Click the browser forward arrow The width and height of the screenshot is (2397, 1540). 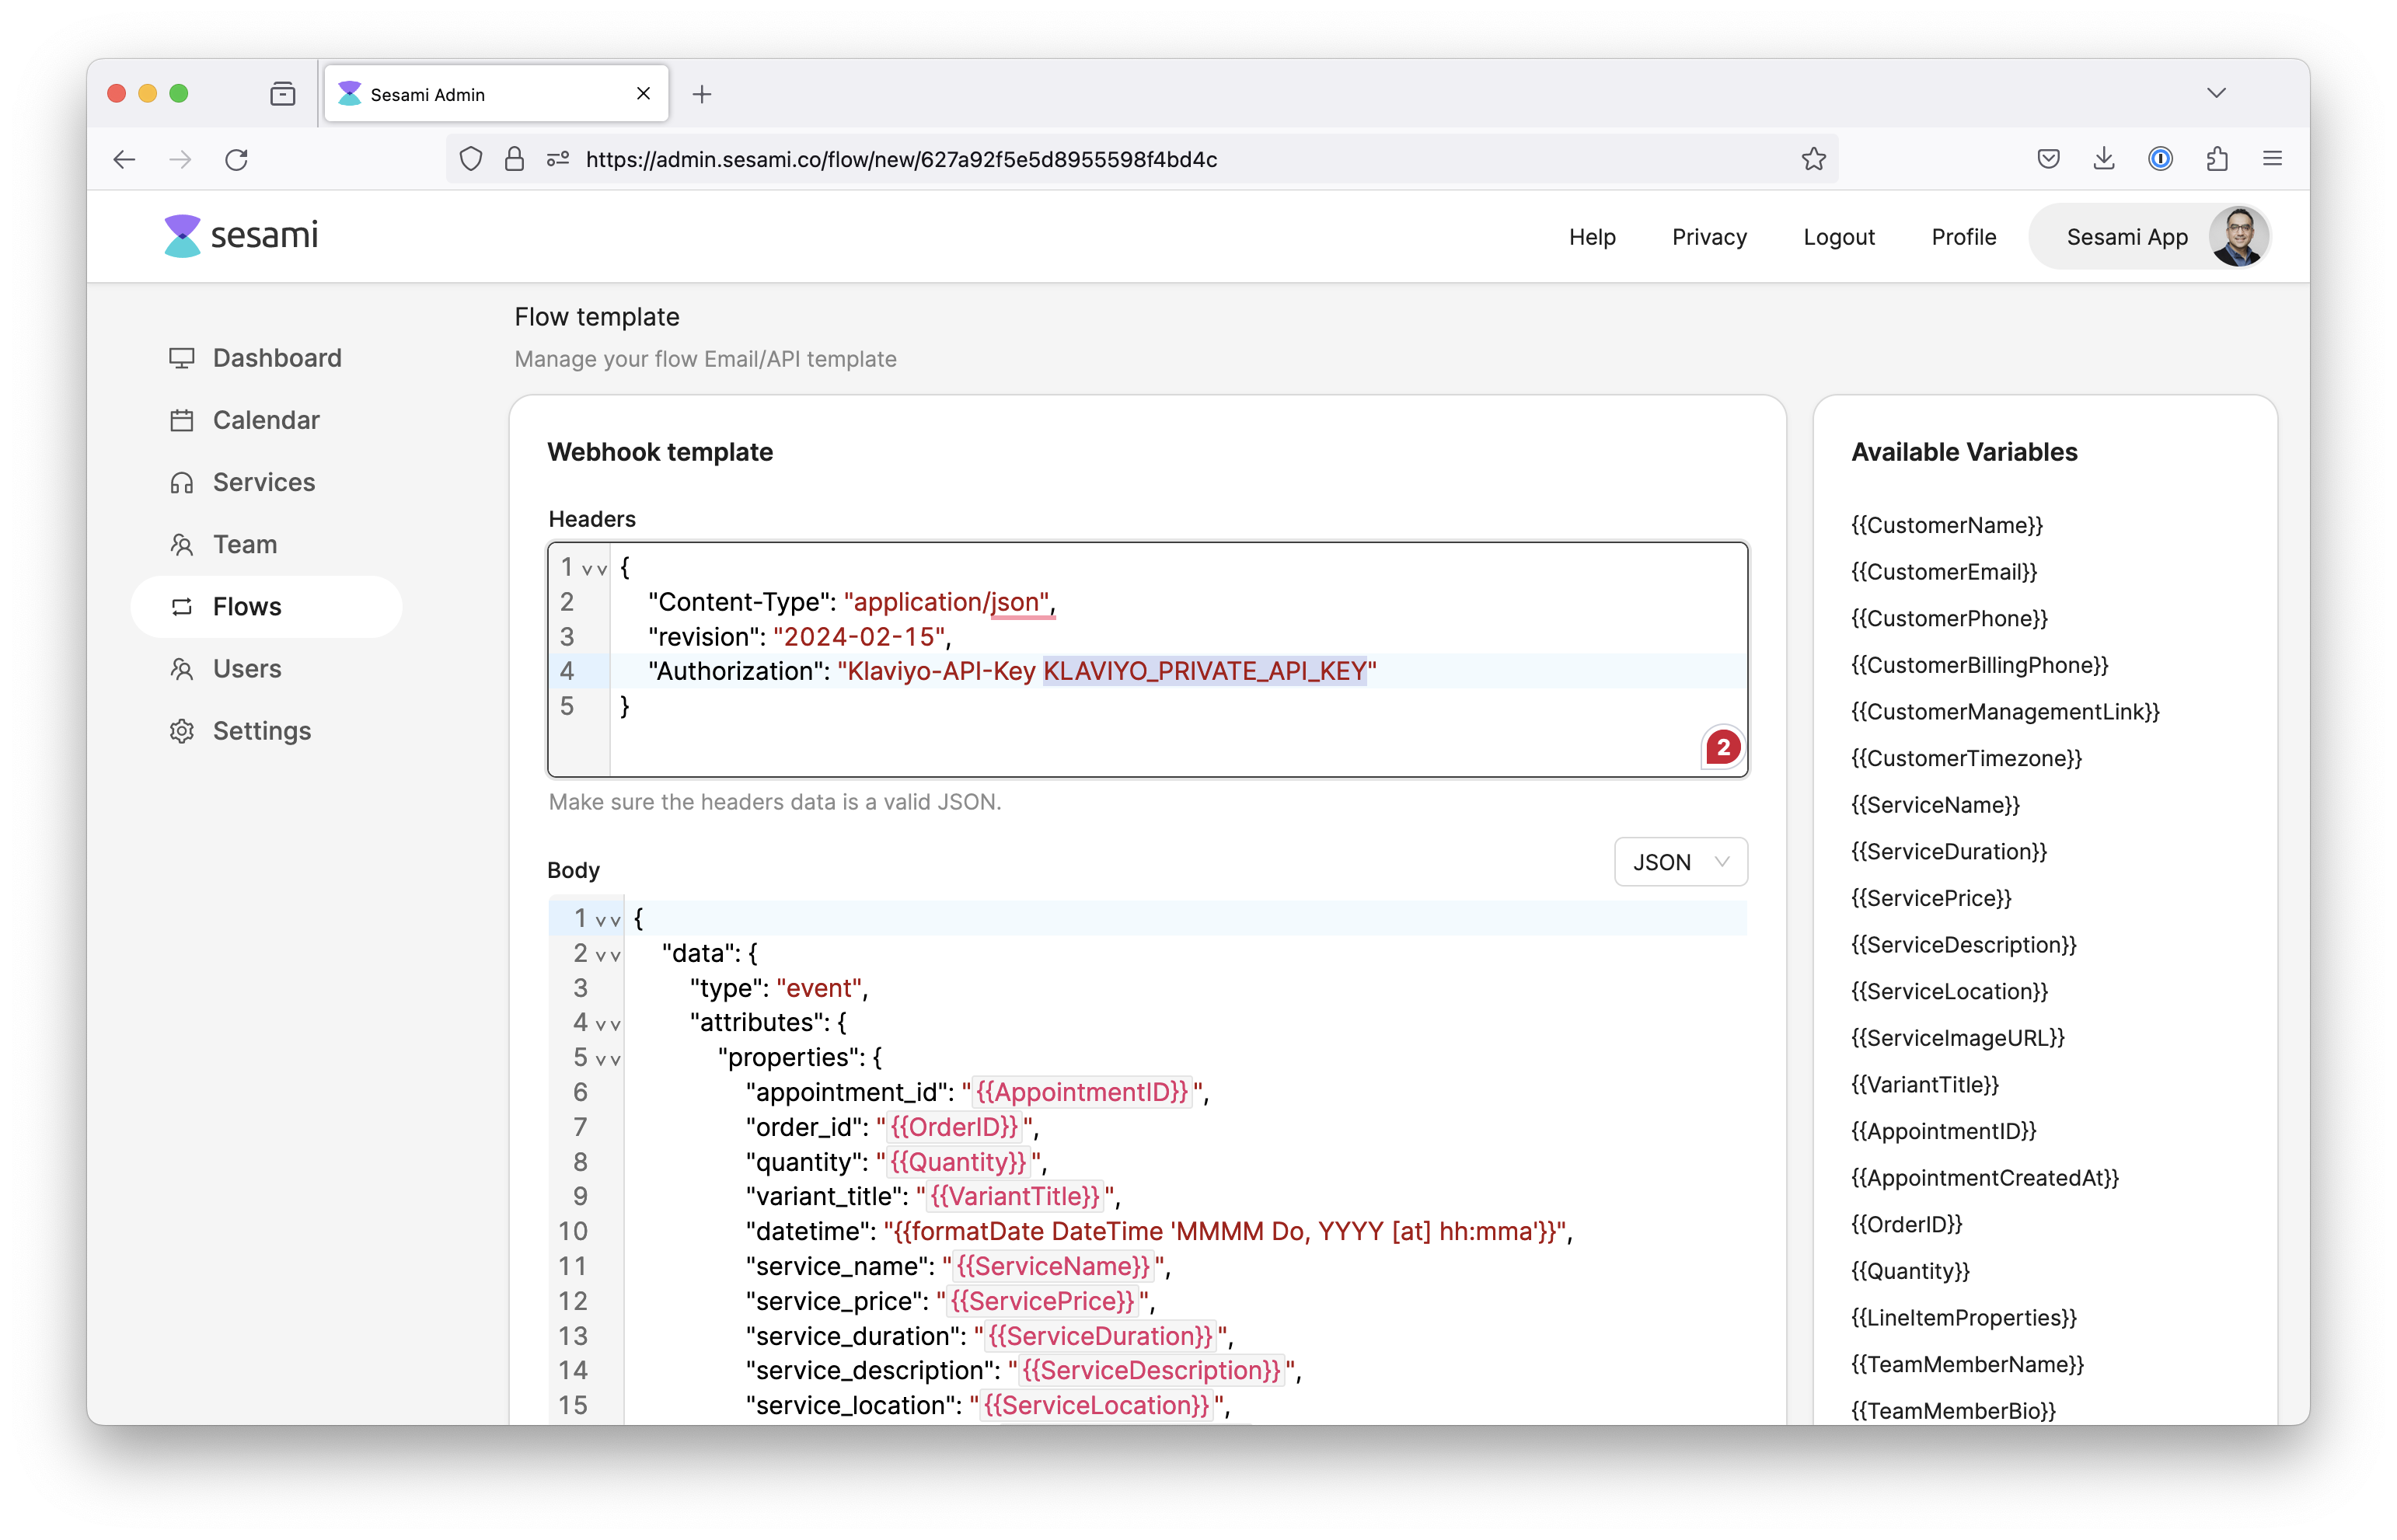[x=180, y=159]
